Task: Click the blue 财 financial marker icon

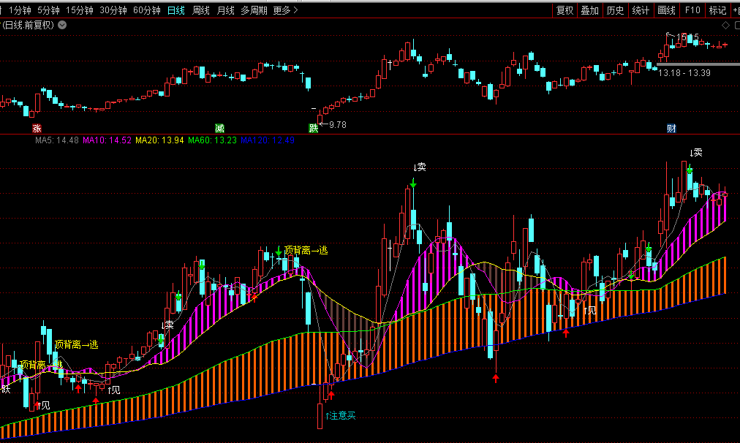Action: click(x=671, y=128)
